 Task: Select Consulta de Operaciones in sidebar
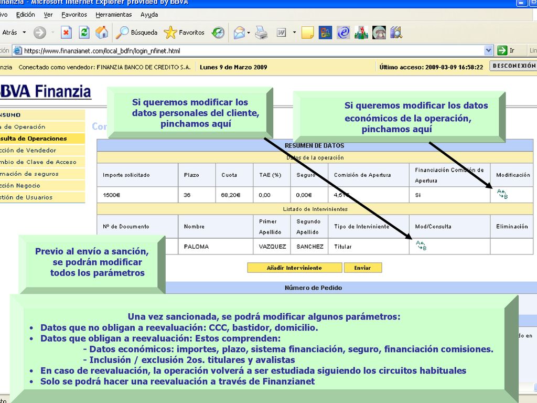click(42, 139)
